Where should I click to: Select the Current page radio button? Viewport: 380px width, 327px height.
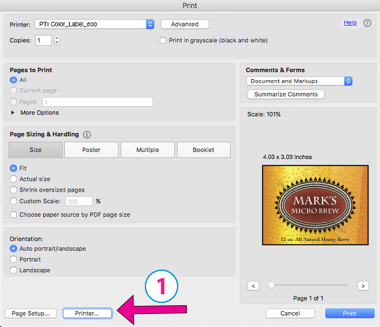click(x=13, y=91)
